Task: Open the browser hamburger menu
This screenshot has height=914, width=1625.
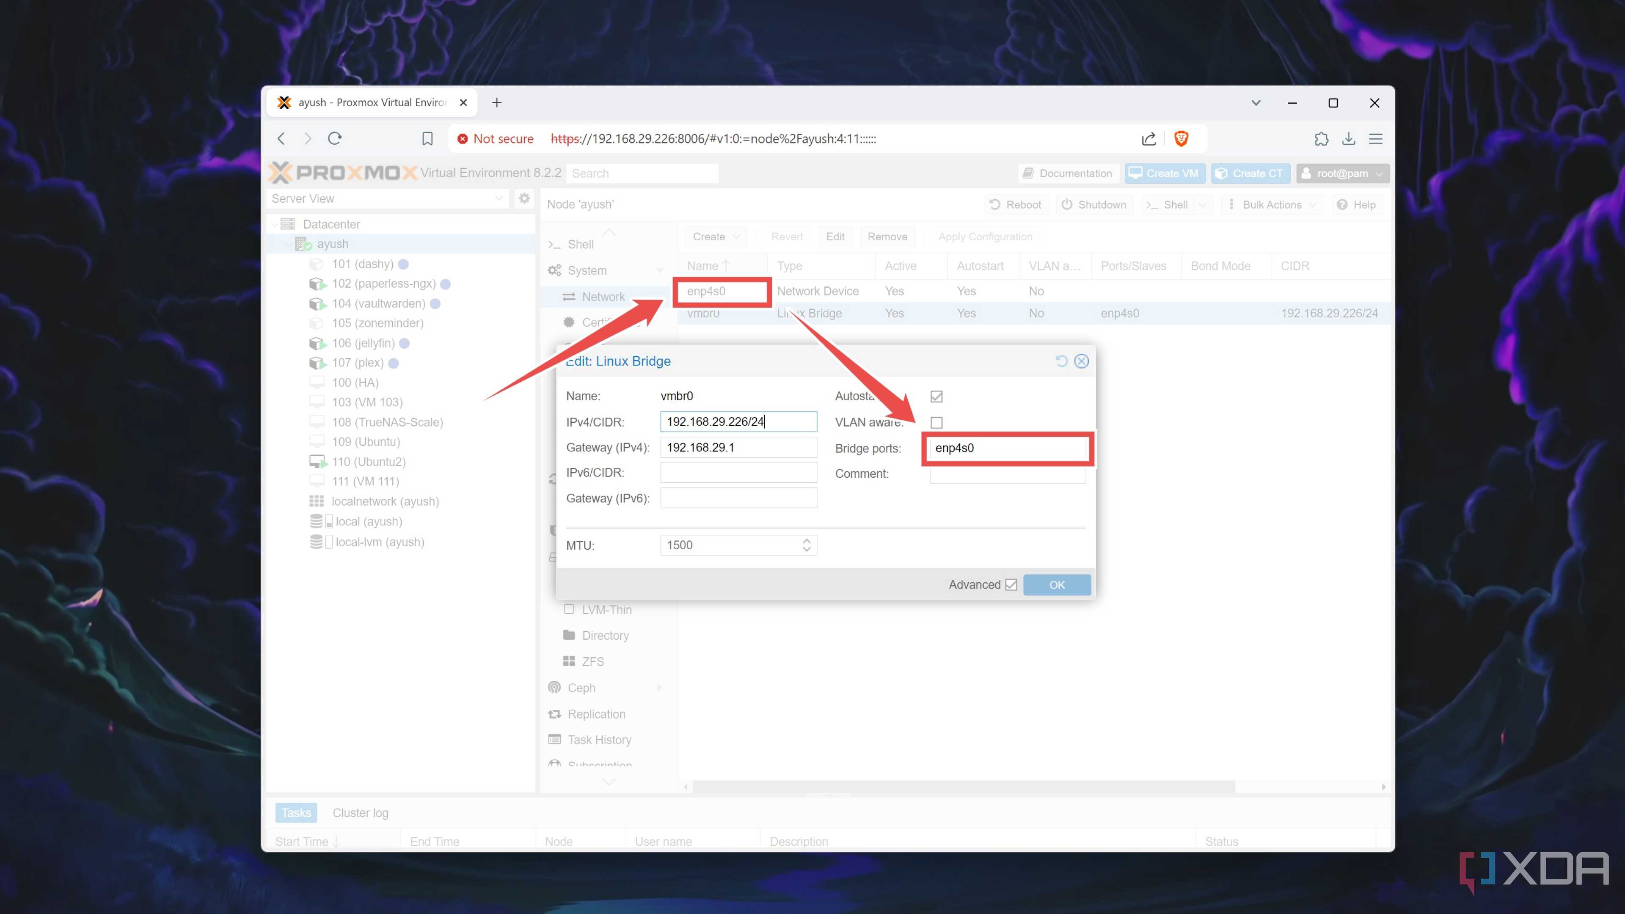Action: [1376, 138]
